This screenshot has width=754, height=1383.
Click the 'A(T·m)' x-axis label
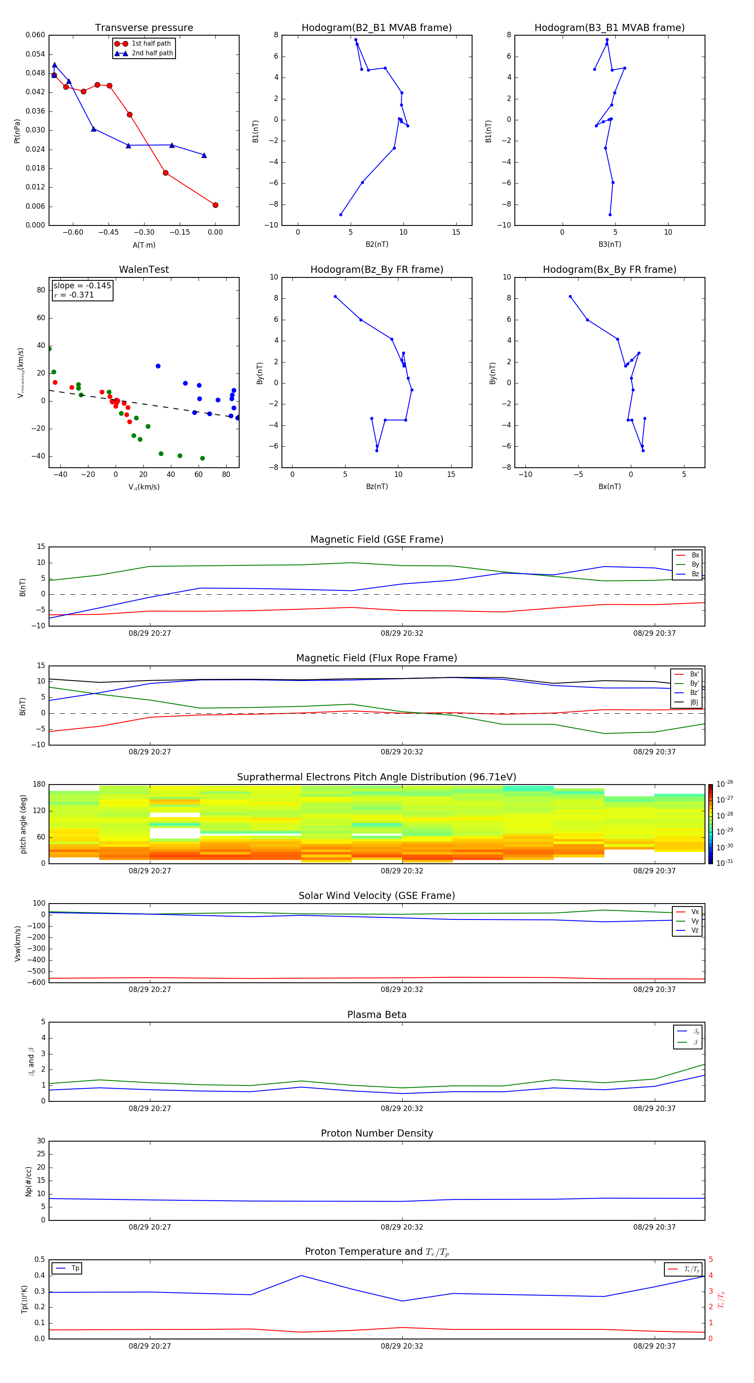coord(144,245)
